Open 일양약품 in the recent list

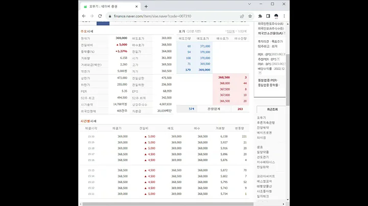(263, 152)
